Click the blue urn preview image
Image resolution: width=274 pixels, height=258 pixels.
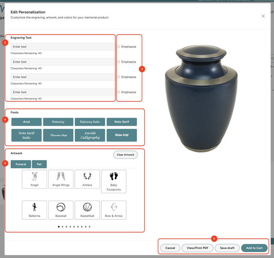coord(201,98)
